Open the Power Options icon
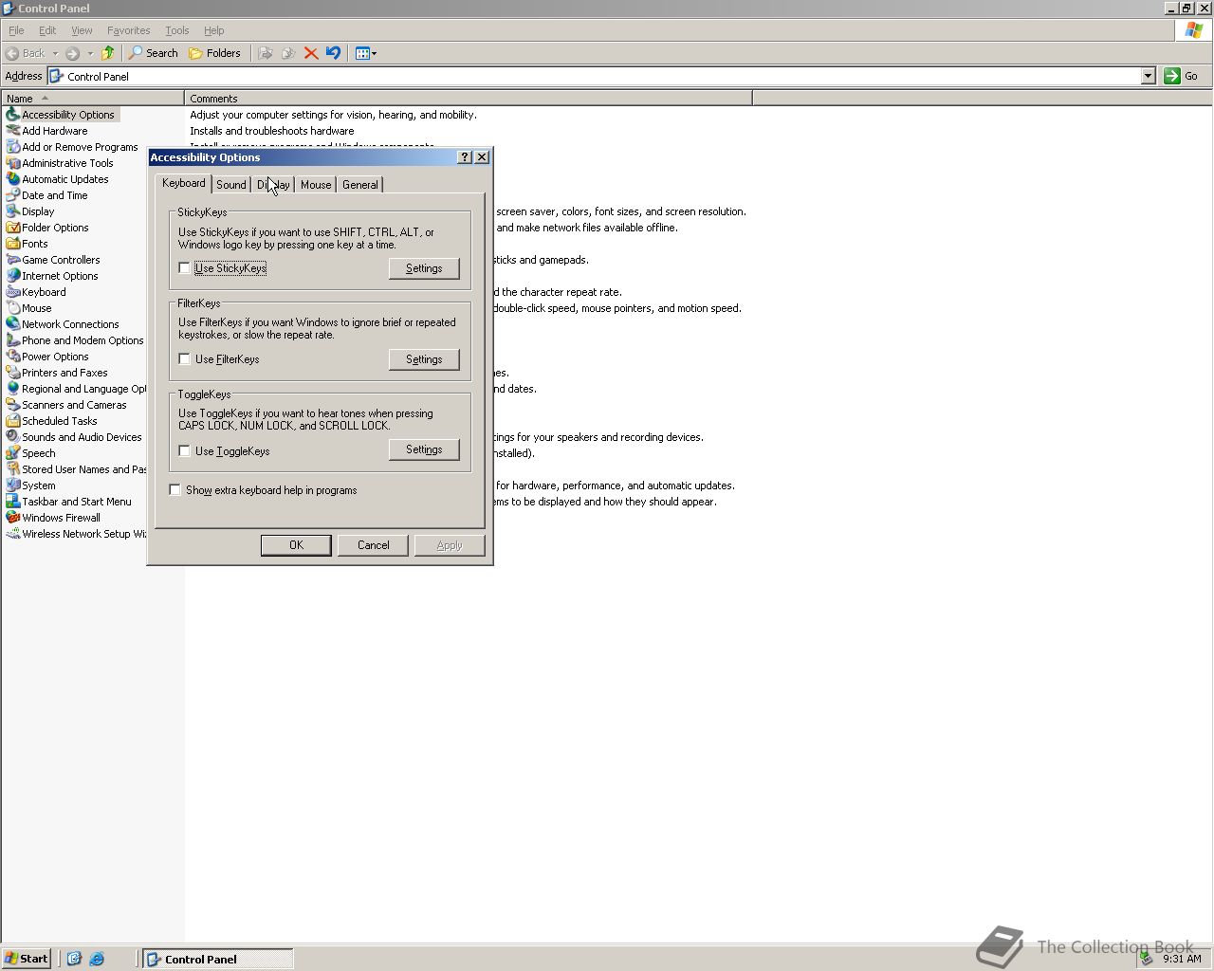 12,357
